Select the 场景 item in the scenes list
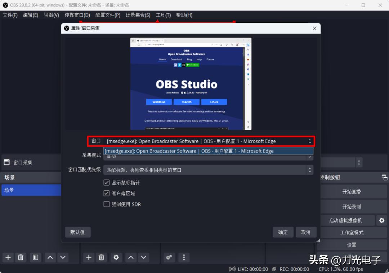The width and height of the screenshot is (389, 273). [x=31, y=190]
